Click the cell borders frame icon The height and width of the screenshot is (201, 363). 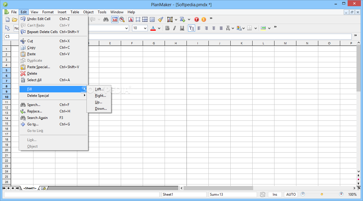click(x=138, y=19)
